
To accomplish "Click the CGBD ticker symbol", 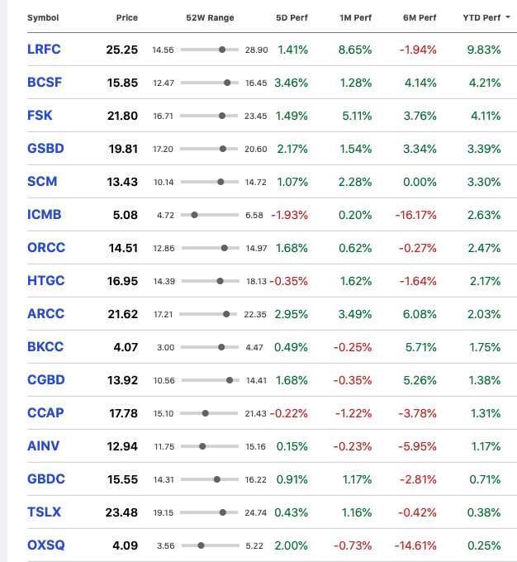I will click(46, 380).
